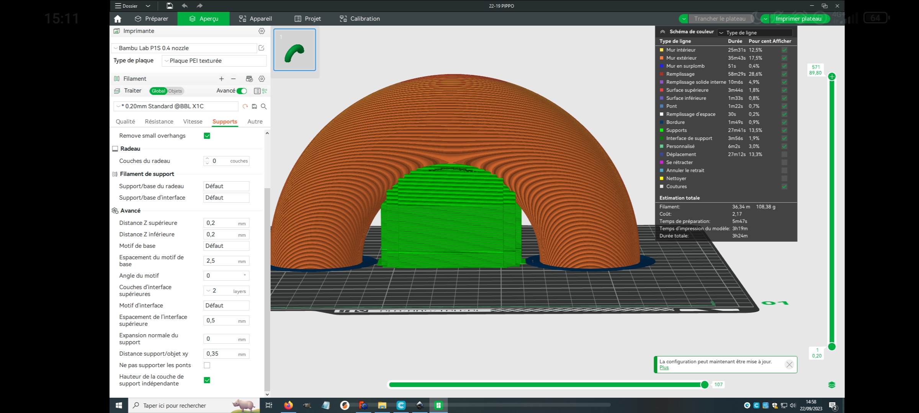Click the Plus link in notification

[664, 367]
